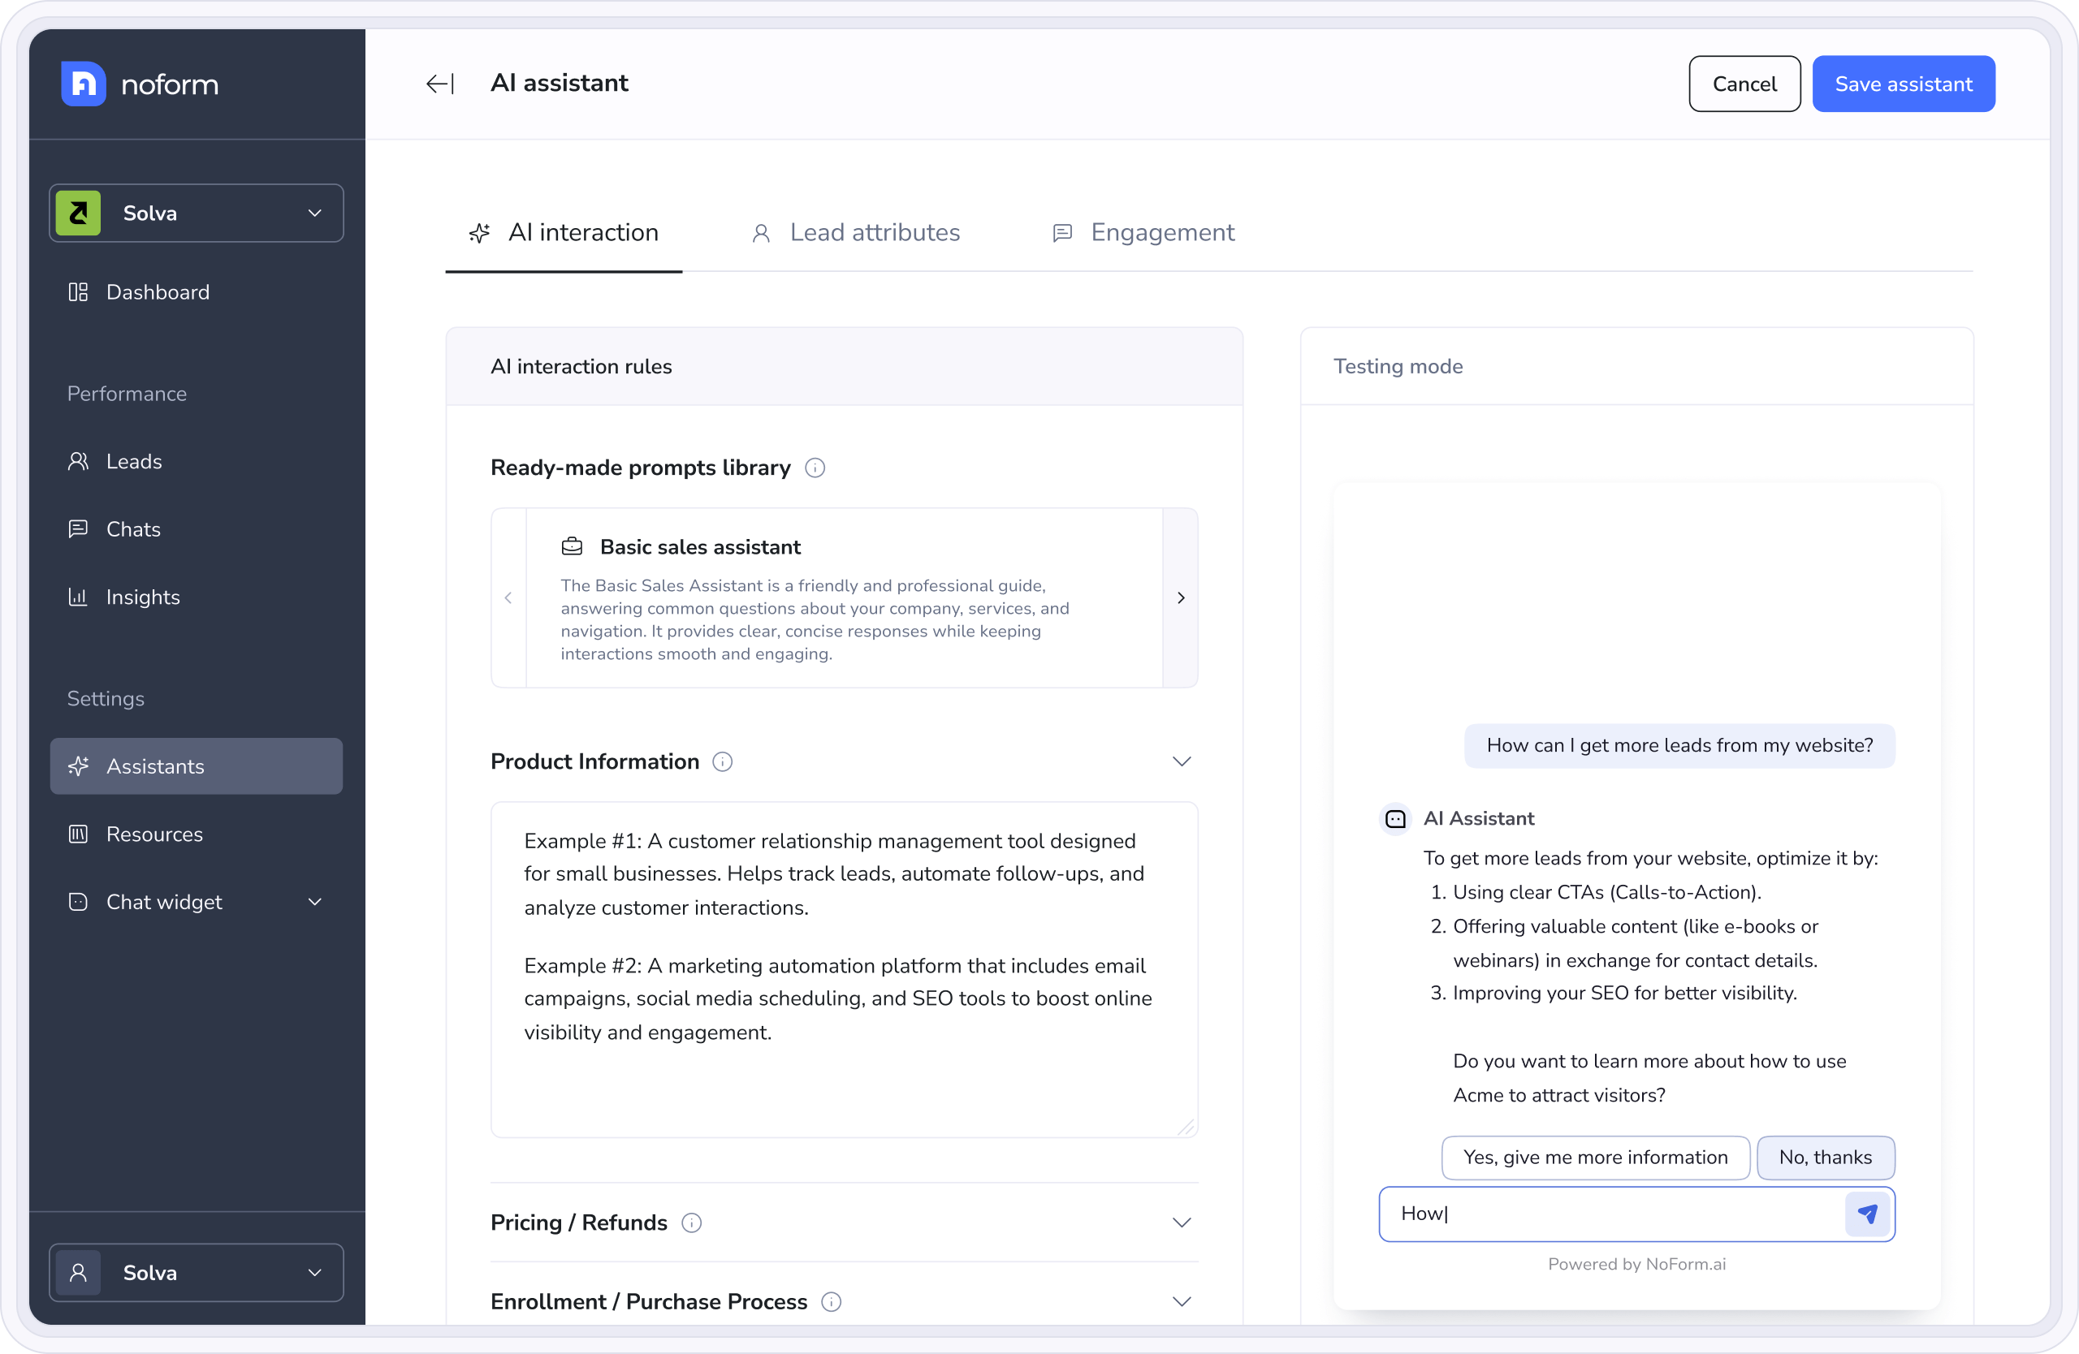2079x1354 pixels.
Task: Switch to the AI interaction tab
Action: point(564,233)
